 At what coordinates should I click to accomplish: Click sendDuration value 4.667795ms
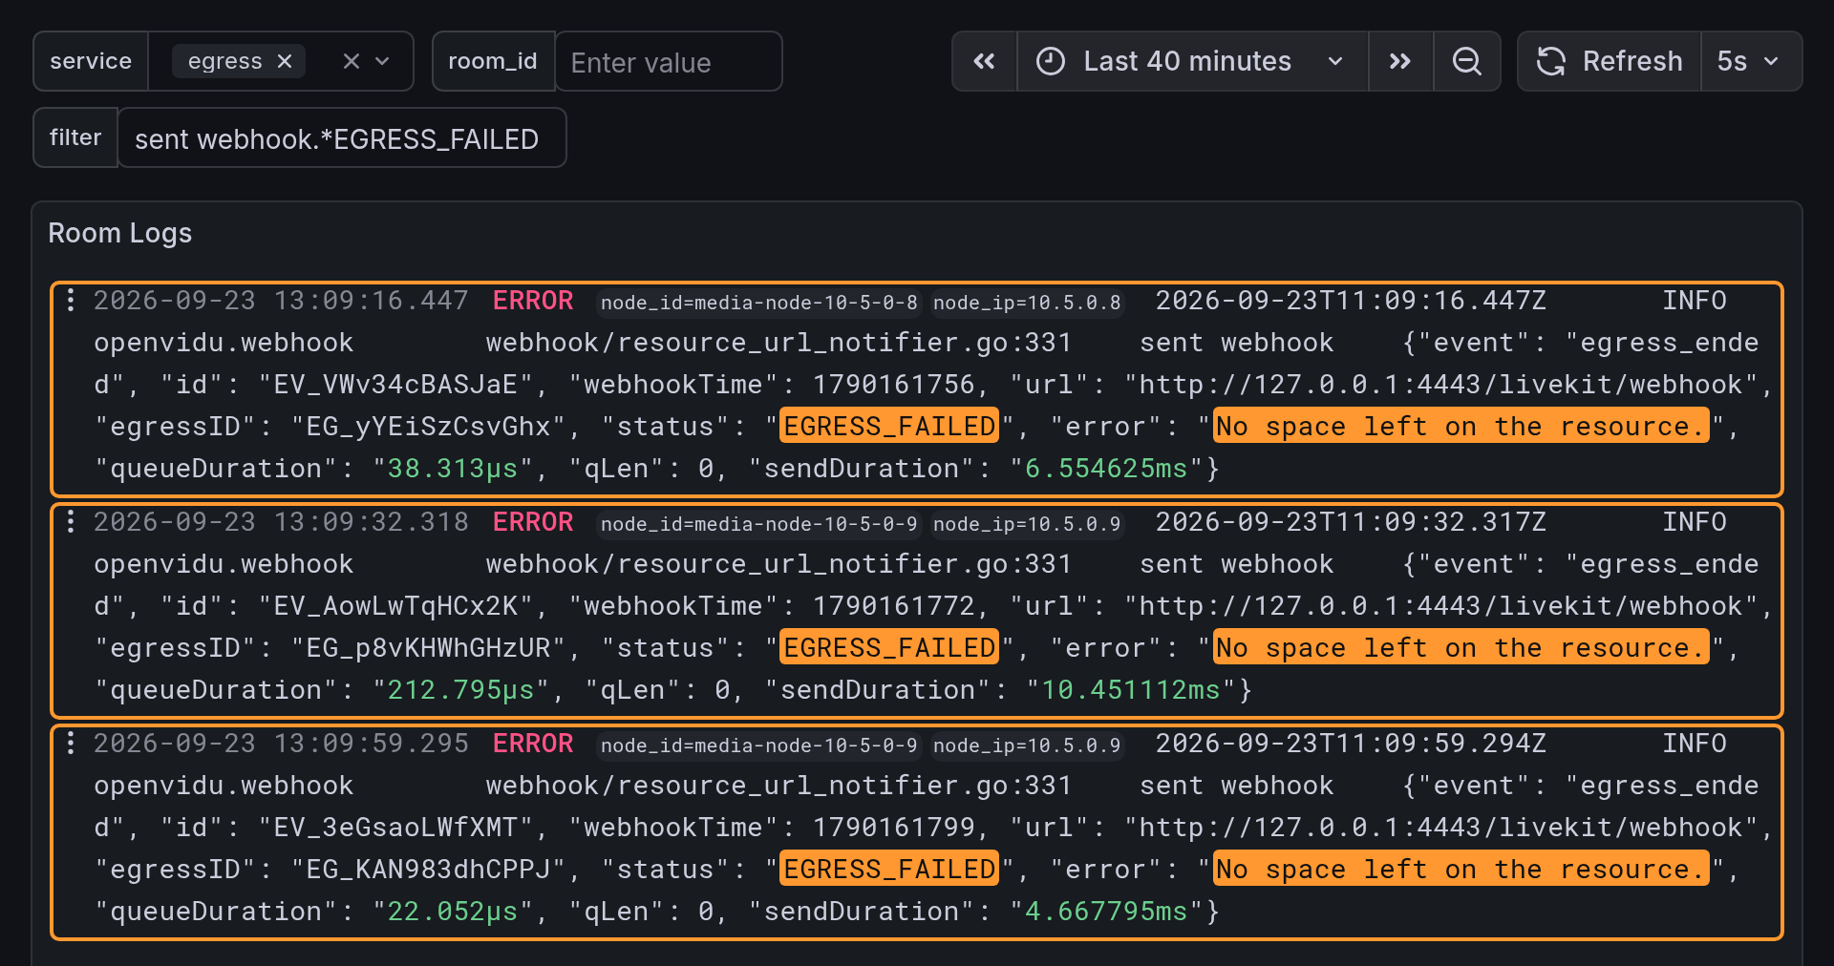click(x=1106, y=912)
